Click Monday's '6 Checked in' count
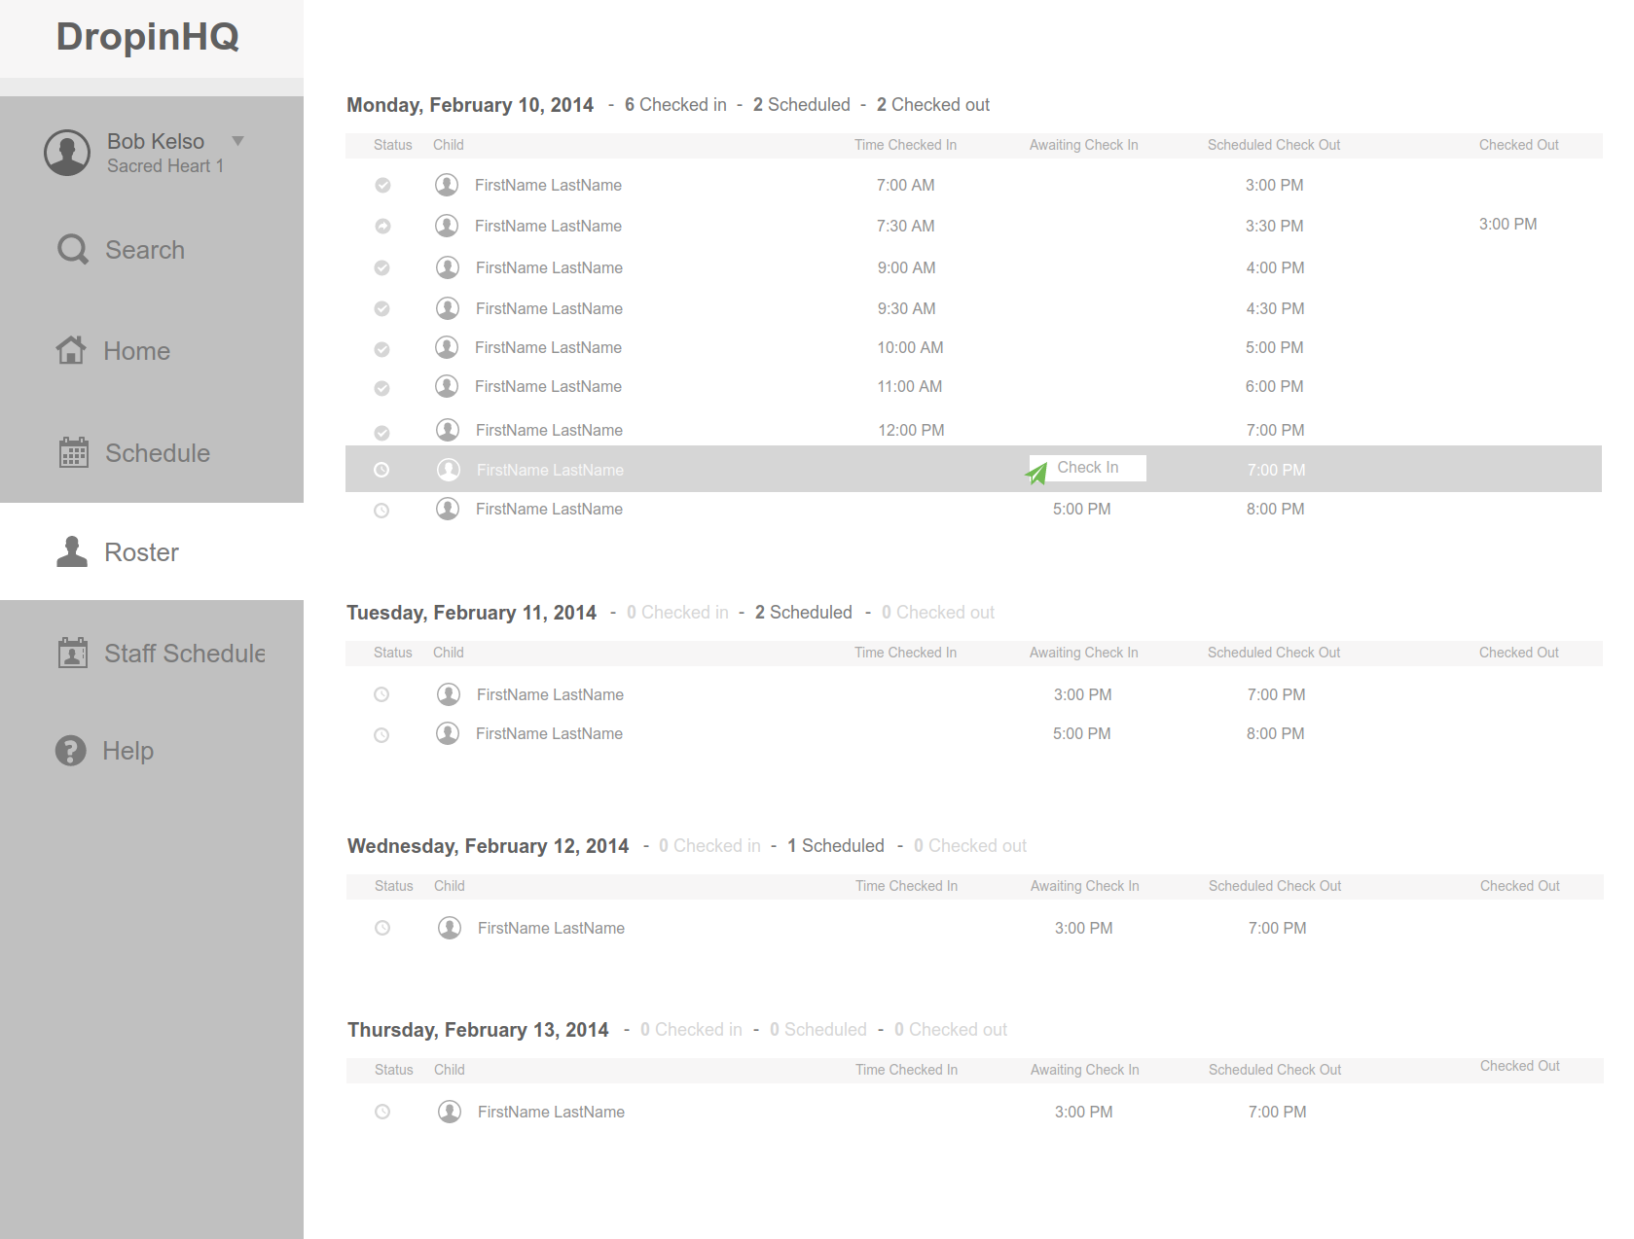The image size is (1634, 1239). [675, 105]
